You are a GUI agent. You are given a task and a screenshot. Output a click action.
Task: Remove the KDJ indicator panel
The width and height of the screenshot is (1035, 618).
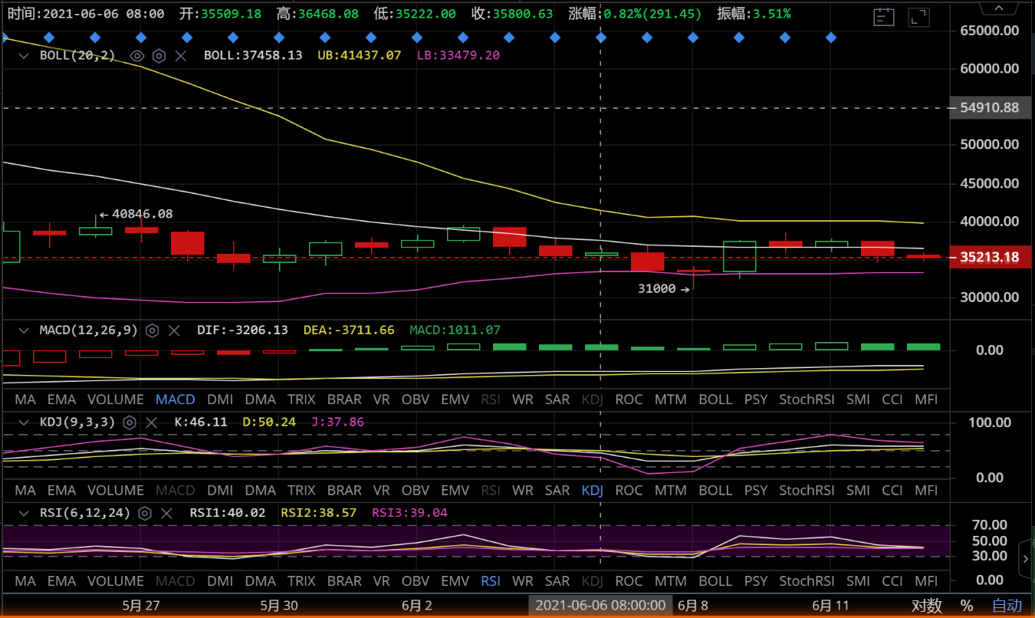coord(151,422)
